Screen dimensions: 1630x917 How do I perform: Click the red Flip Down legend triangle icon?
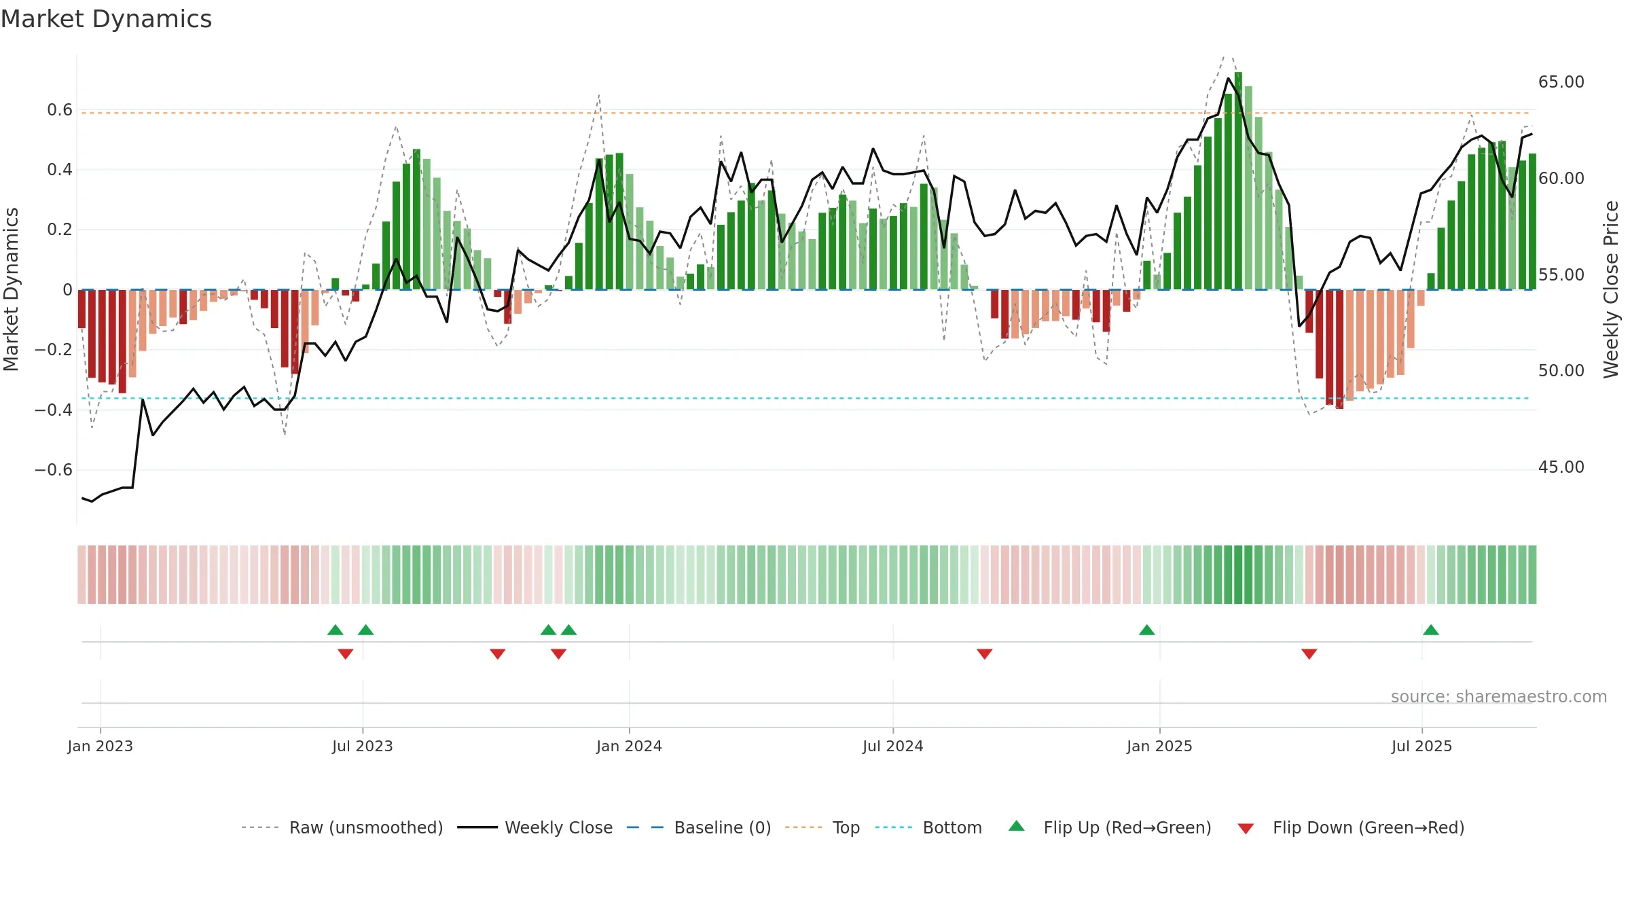coord(1246,829)
